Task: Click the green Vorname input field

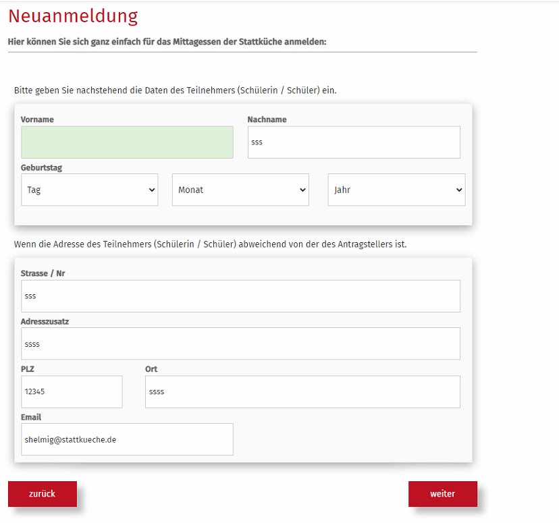Action: tap(127, 142)
